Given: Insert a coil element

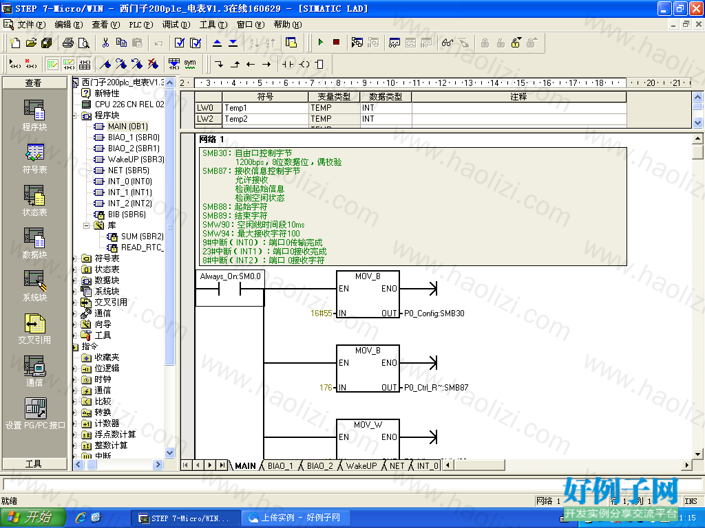Looking at the screenshot, I should tap(304, 64).
